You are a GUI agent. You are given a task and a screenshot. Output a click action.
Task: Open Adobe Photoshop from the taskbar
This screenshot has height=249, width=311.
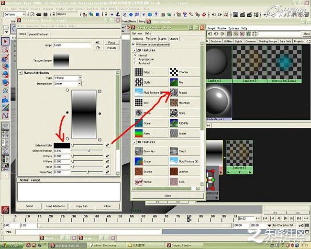pos(105,246)
